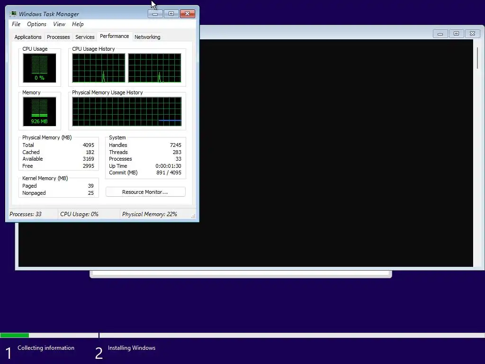Click the Memory gauge showing 926 MB
Viewport: 485px width, 364px height.
[39, 111]
